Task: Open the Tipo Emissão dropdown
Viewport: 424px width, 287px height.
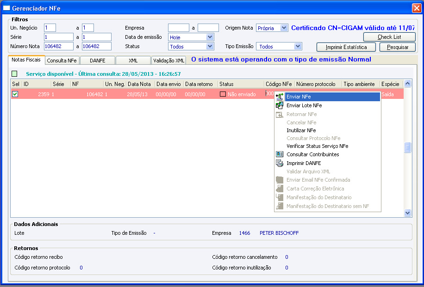Action: [x=298, y=46]
